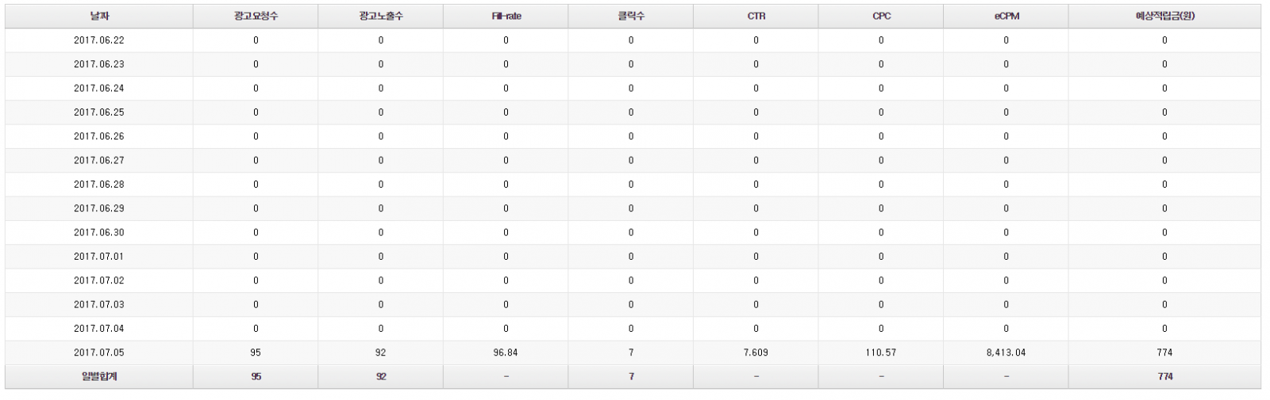
Task: Select the 2017.06.22 date row
Action: coord(99,40)
